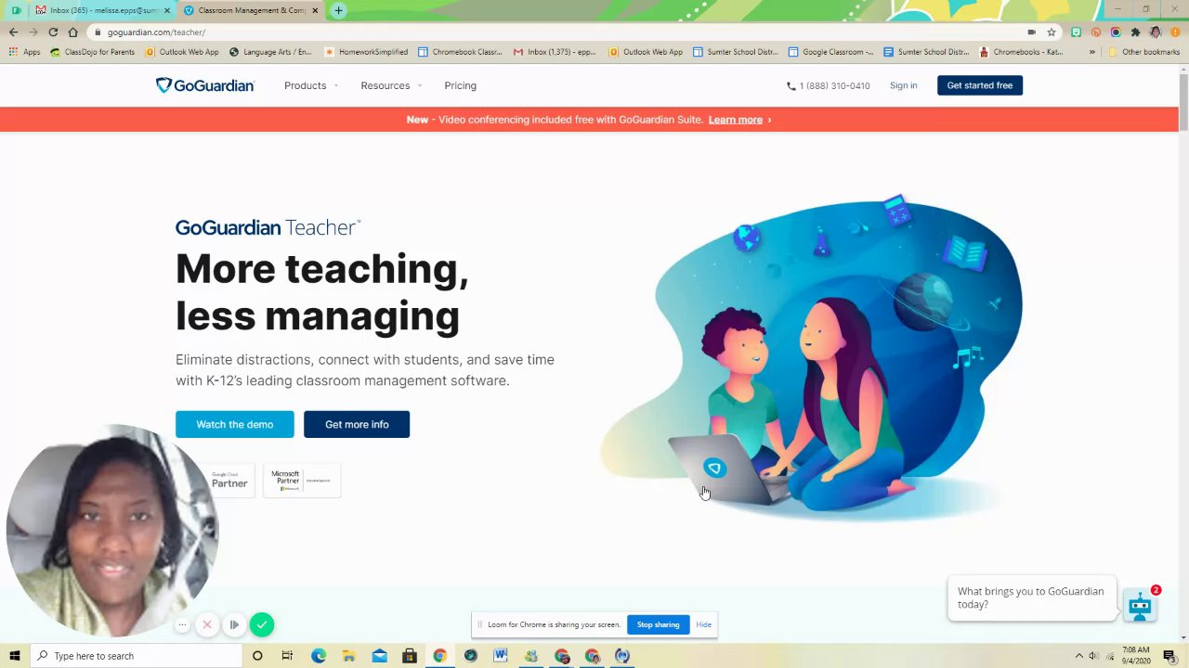Open Chrome three-dot menu
The height and width of the screenshot is (668, 1189).
[x=1175, y=32]
